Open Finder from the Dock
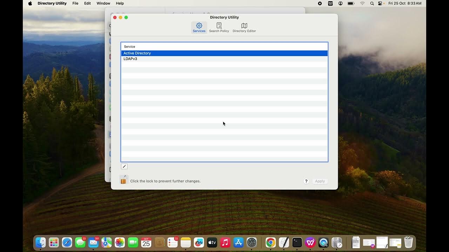The width and height of the screenshot is (449, 252). pyautogui.click(x=41, y=242)
